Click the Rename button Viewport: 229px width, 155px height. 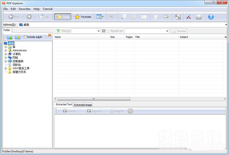179,31
